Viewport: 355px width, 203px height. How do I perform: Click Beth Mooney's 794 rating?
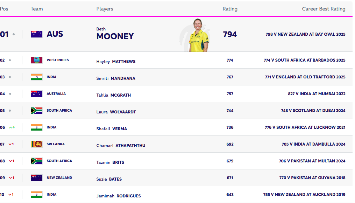coord(230,34)
